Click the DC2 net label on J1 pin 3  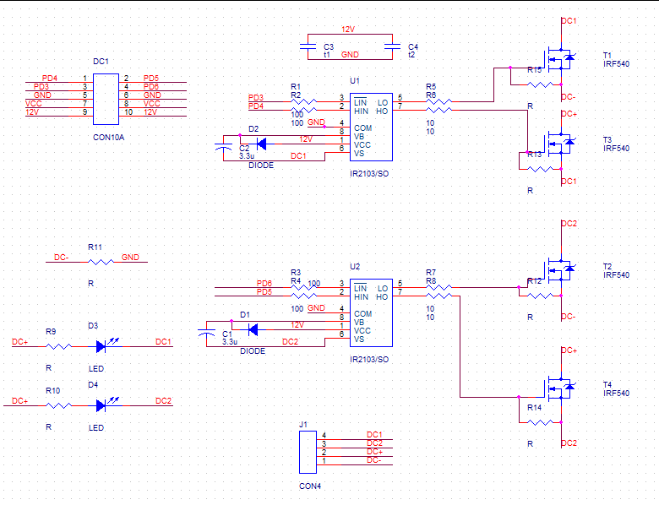374,443
